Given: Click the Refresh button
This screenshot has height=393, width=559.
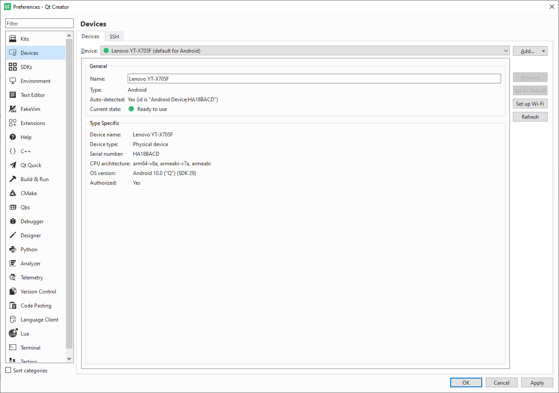Looking at the screenshot, I should [x=530, y=117].
